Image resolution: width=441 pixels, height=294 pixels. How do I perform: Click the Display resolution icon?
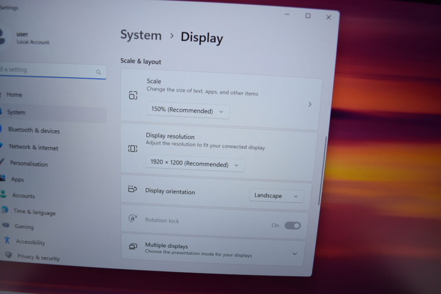click(133, 149)
